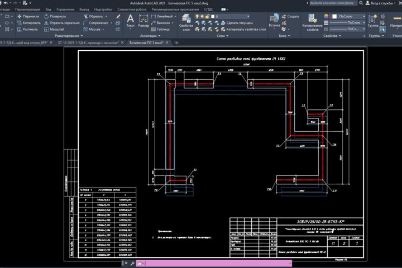Select the Stretch (Растянуть) tool
The height and width of the screenshot is (268, 402).
pos(27,29)
